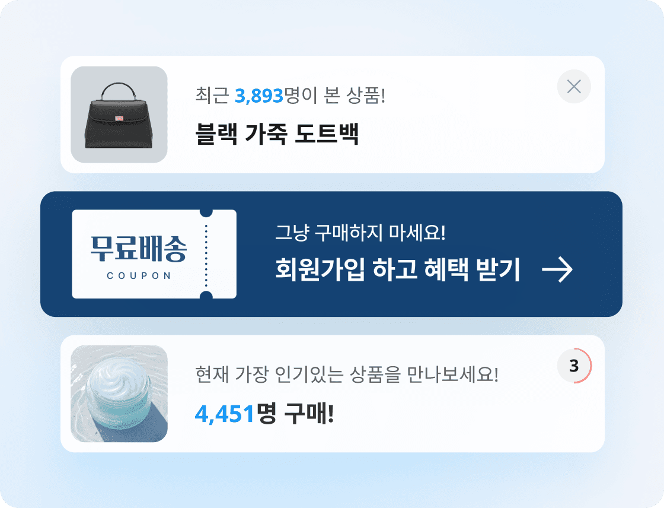This screenshot has width=664, height=508.
Task: Click the 현재 가장 인기있는 상품을 만나보세요! message
Action: (x=347, y=374)
